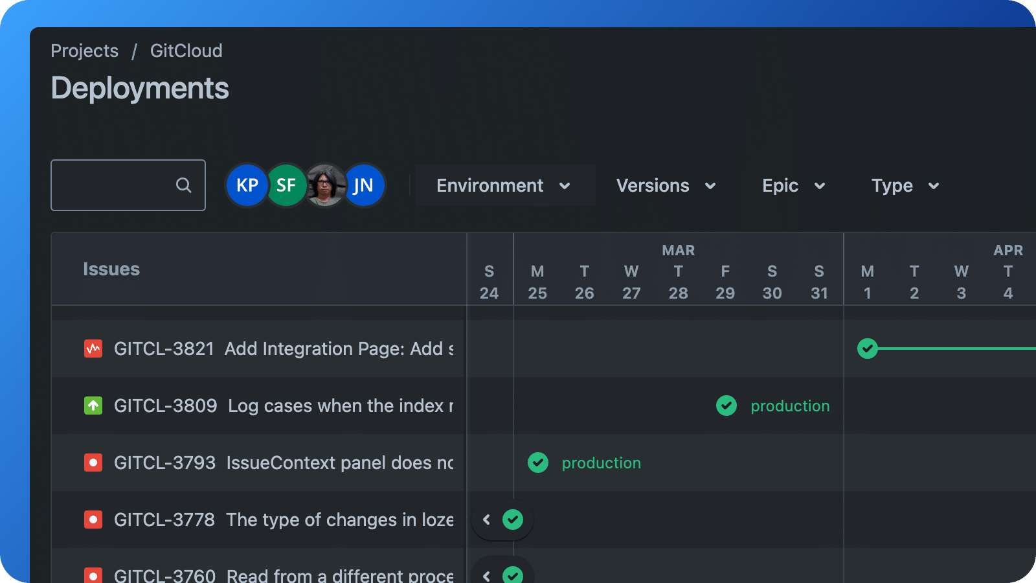
Task: Click the green improvement icon for GITCL-3809
Action: click(93, 406)
